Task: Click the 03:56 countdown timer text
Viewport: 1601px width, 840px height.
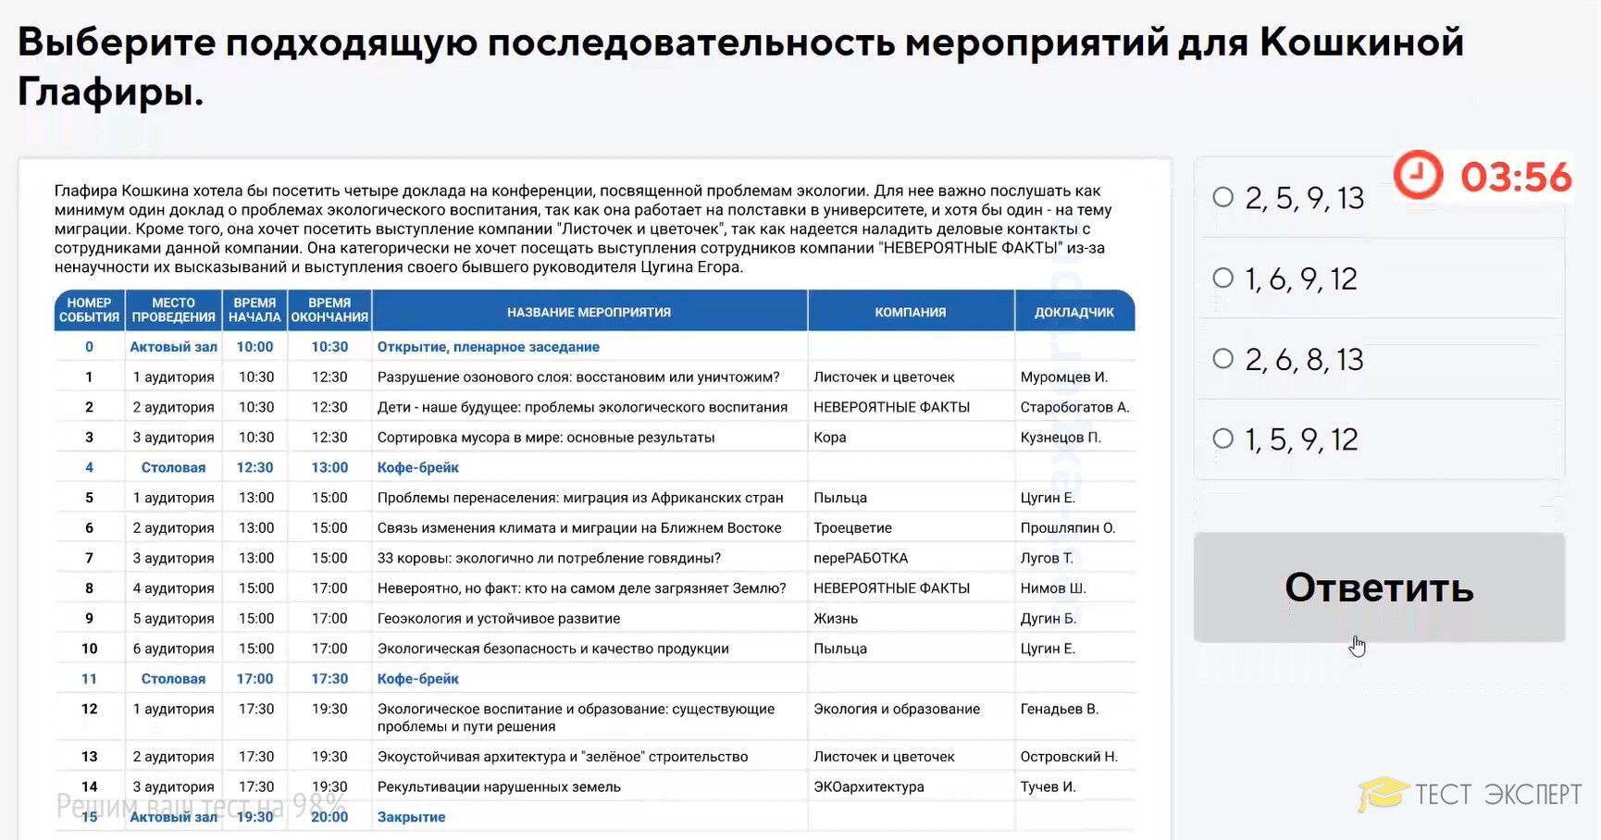Action: [1515, 177]
